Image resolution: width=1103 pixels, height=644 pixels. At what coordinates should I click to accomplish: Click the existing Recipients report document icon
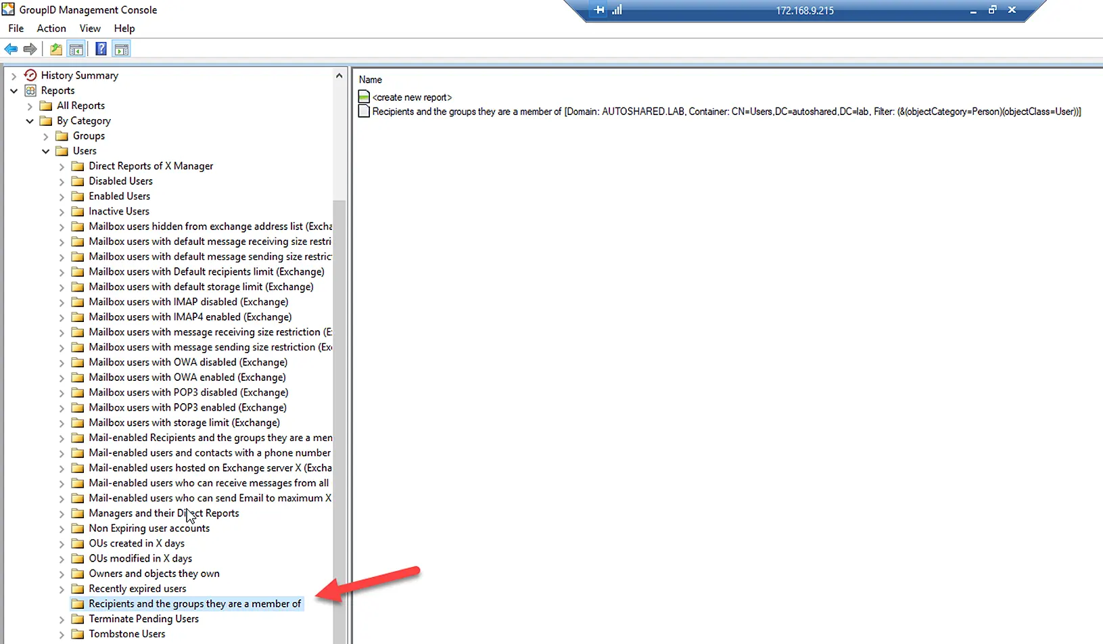[x=364, y=111]
